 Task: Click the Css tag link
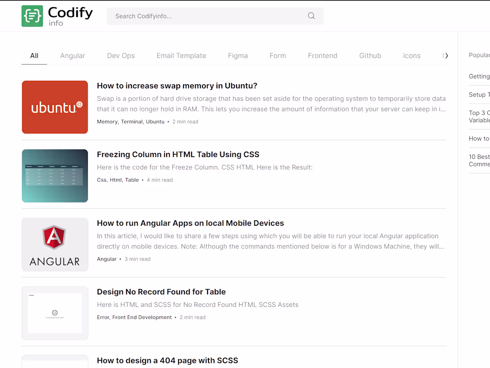click(102, 180)
